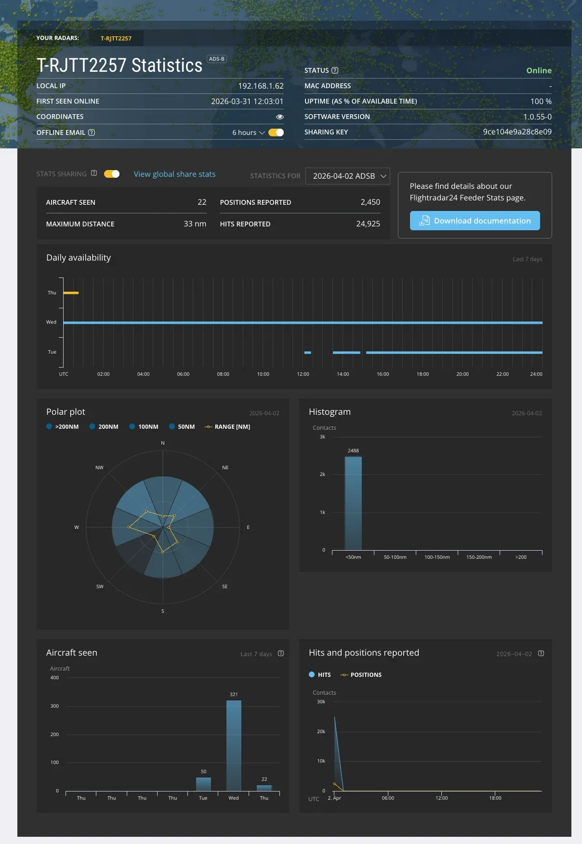Click the help icon next to STATUS

pos(335,70)
